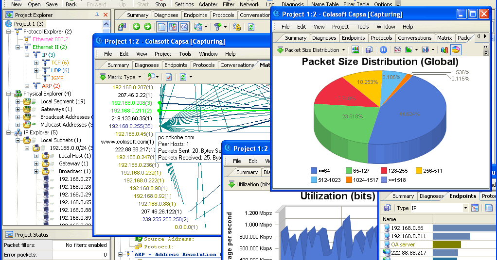497x260 pixels.
Task: Toggle the packet decode tree view button
Action: (x=173, y=27)
